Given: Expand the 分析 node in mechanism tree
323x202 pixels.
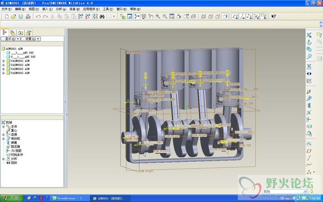Looking at the screenshot, I should (x=3, y=159).
